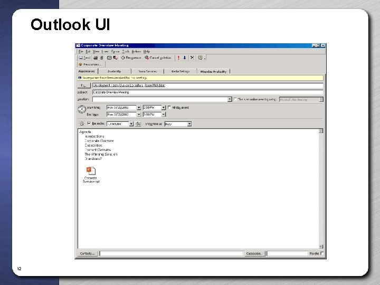Click the paperclip Insert File icon
Screen dimensions: 380x285
click(x=102, y=58)
